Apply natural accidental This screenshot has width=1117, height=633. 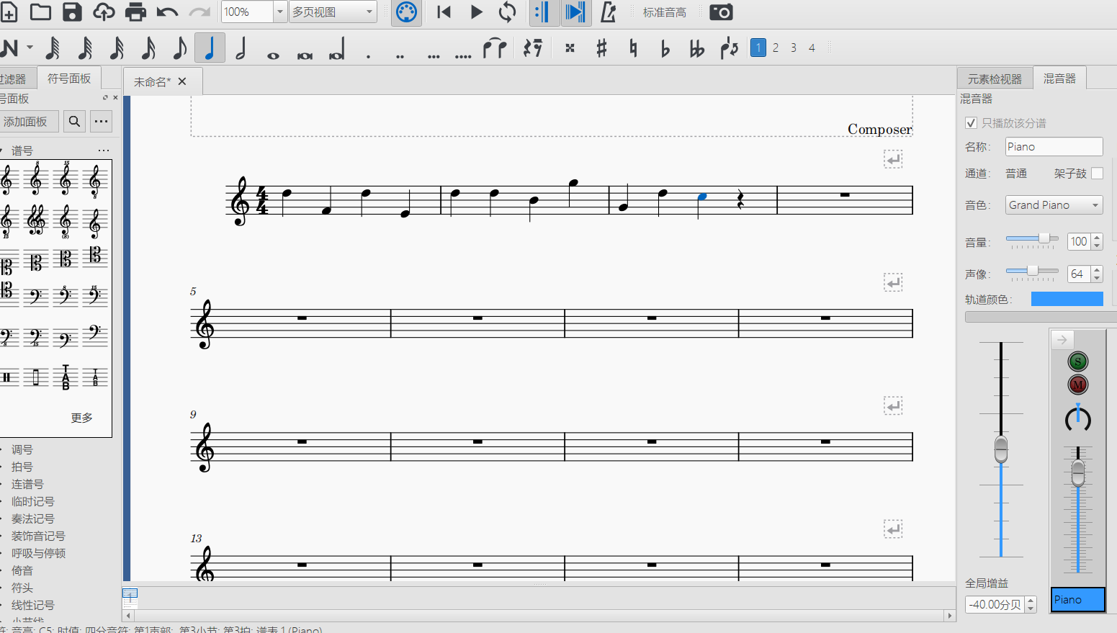(633, 48)
